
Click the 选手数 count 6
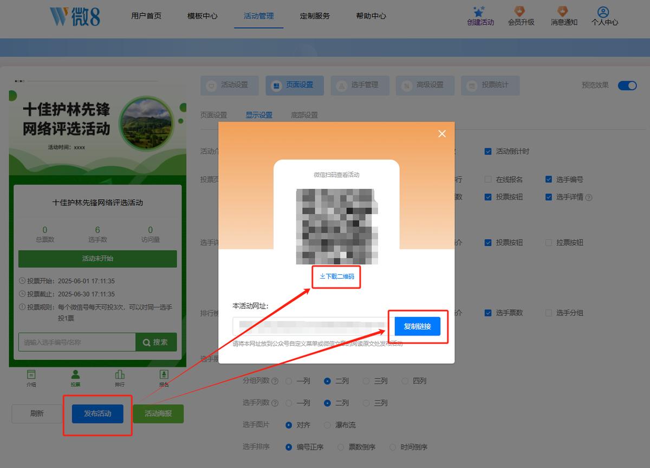pos(97,230)
